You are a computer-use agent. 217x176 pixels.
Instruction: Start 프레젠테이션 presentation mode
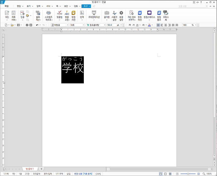94,15
